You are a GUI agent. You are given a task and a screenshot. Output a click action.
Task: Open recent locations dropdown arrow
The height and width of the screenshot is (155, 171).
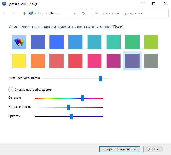coord(19,13)
